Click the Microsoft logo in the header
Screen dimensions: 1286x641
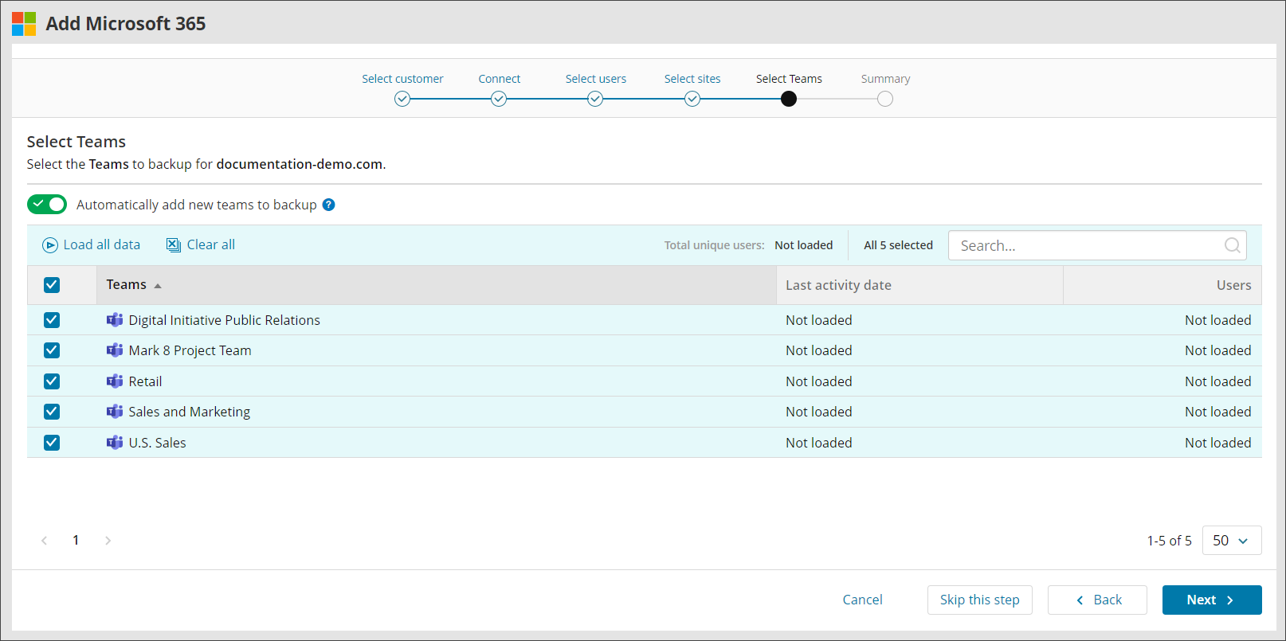(x=24, y=24)
